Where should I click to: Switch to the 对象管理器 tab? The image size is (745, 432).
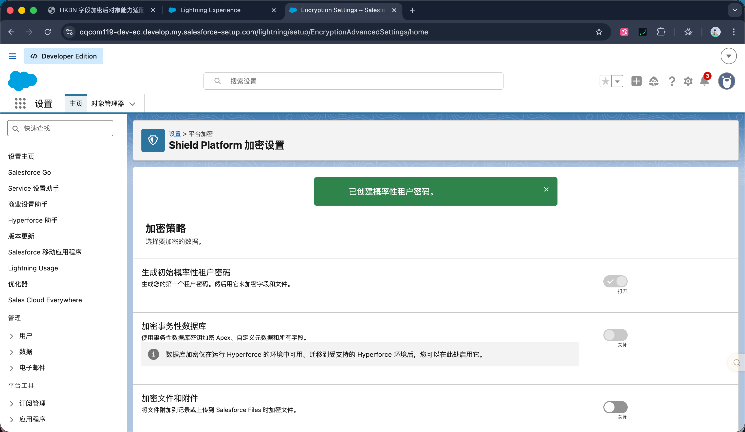click(108, 103)
